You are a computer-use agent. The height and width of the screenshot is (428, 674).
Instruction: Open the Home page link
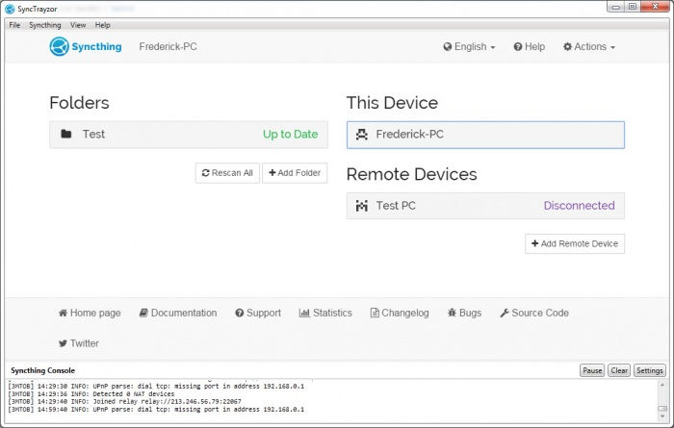(x=90, y=313)
